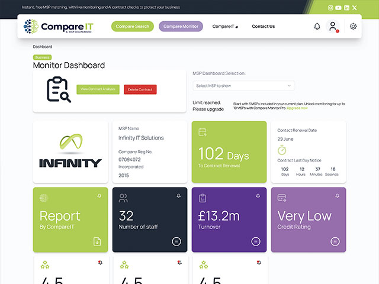
Task: Go to Compare Search tab
Action: pos(133,26)
